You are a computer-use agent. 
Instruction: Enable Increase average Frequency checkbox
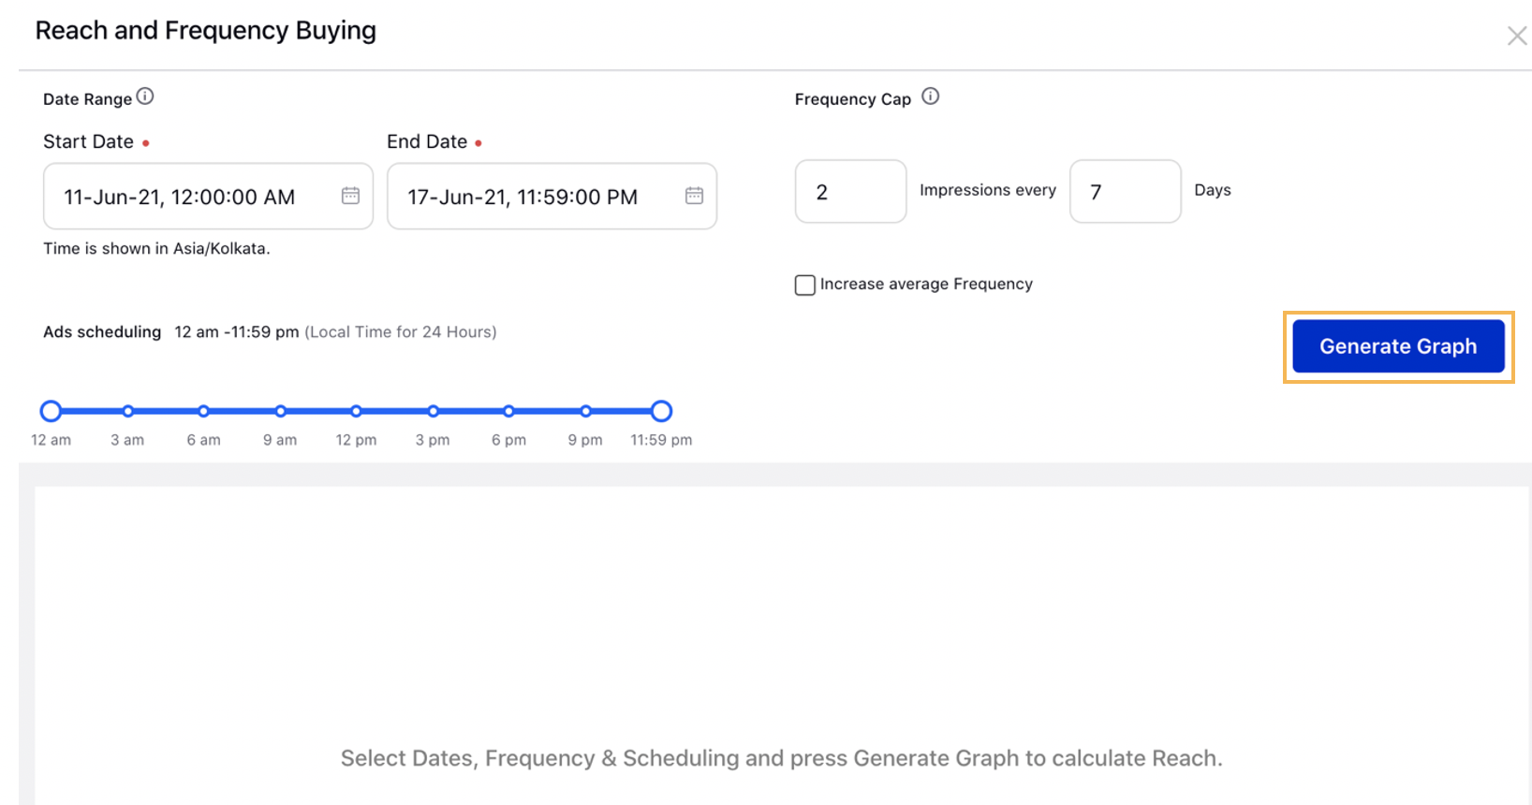pos(805,285)
